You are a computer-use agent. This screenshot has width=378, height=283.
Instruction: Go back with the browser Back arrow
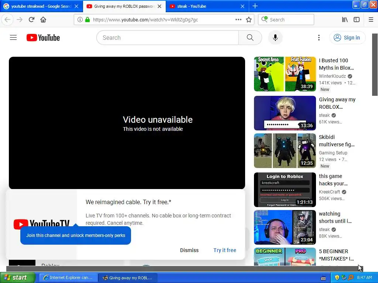7,20
